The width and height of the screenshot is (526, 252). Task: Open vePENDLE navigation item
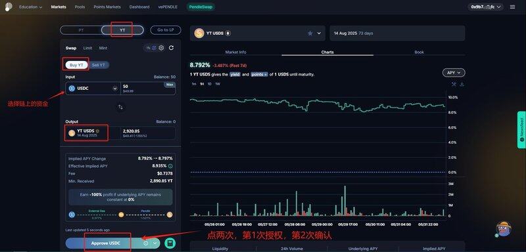click(168, 7)
